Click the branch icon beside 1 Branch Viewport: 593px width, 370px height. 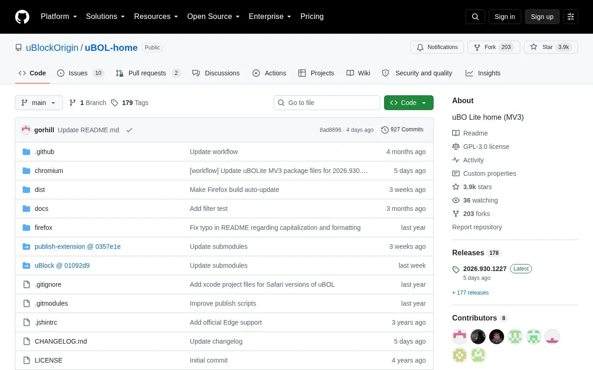point(73,103)
